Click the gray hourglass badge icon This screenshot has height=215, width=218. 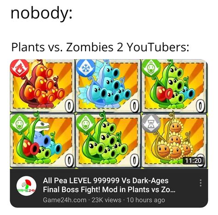pyautogui.click(x=151, y=124)
